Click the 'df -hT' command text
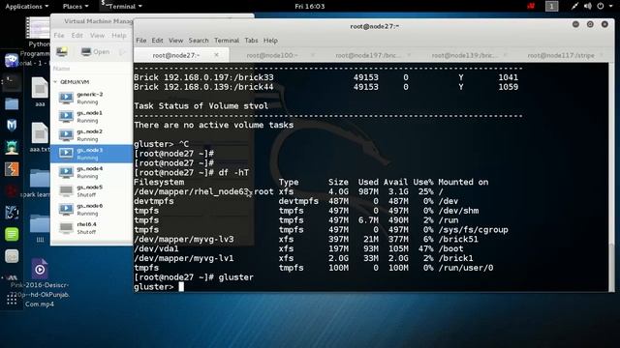620x348 pixels. point(233,172)
